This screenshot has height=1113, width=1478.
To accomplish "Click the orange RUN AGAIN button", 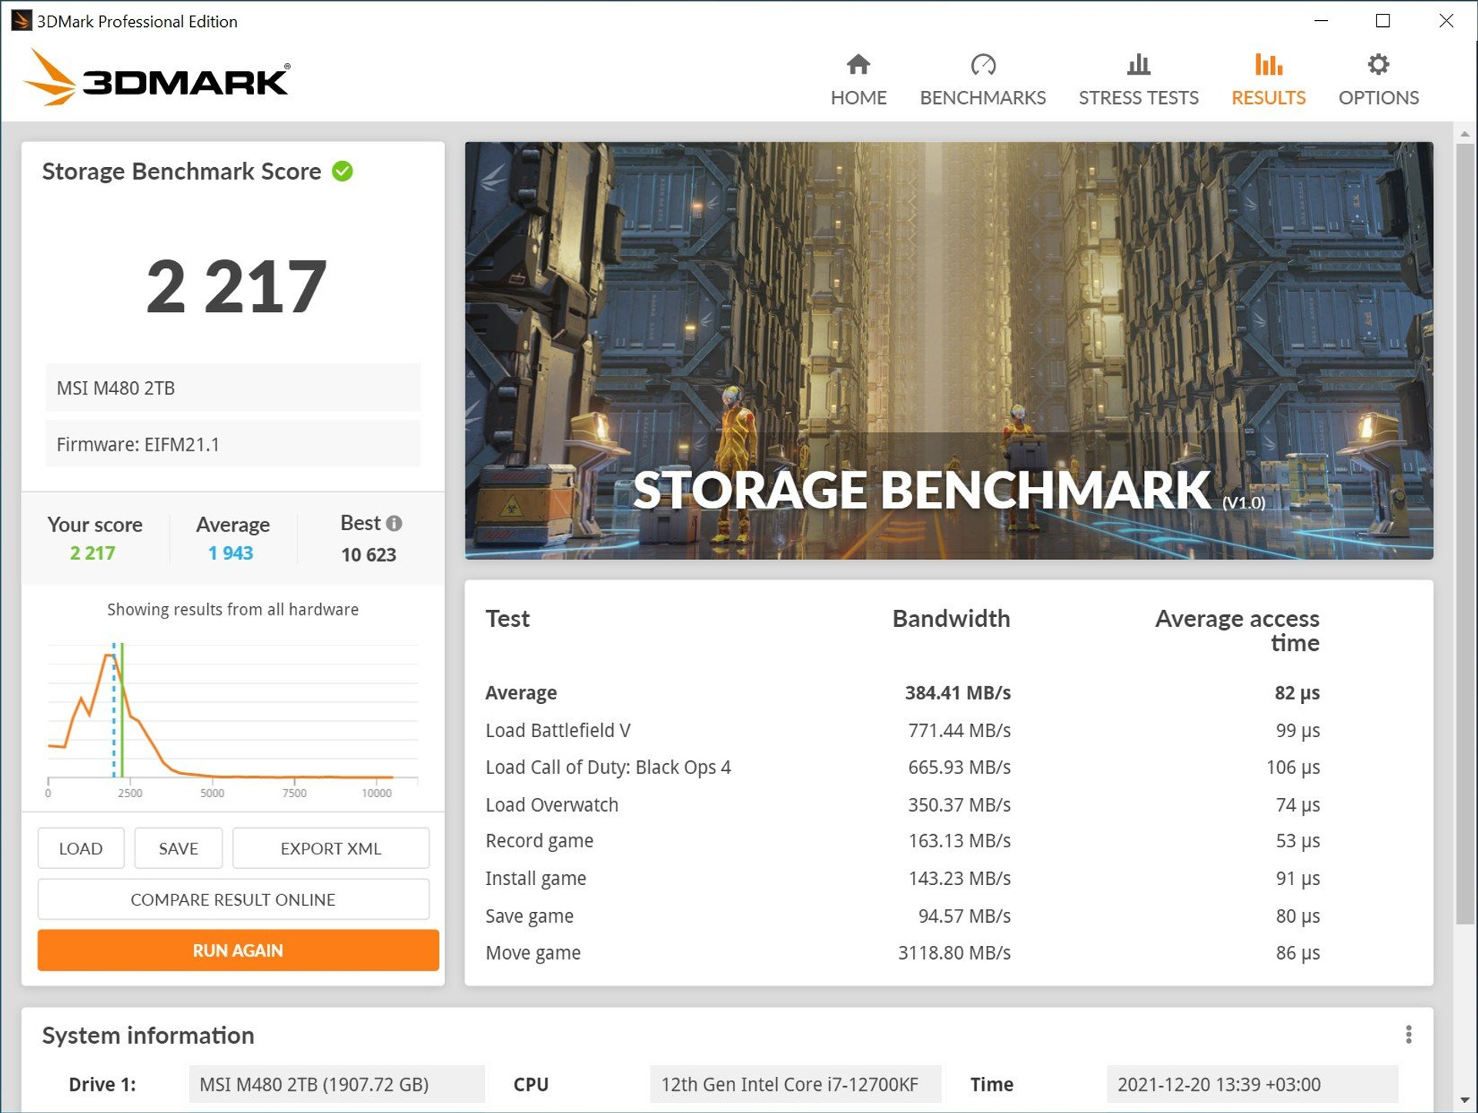I will 238,950.
